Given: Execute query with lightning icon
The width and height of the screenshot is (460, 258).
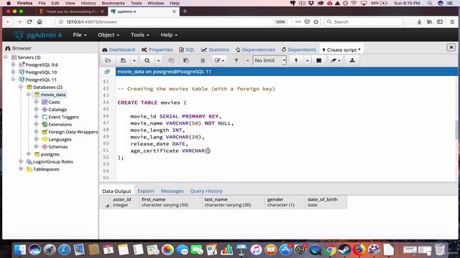Looking at the screenshot, I should (x=296, y=60).
